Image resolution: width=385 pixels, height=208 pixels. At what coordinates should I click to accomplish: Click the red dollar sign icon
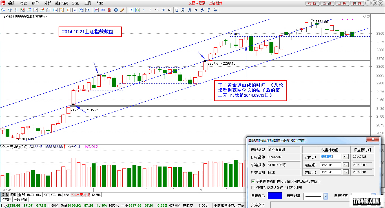click(x=109, y=10)
